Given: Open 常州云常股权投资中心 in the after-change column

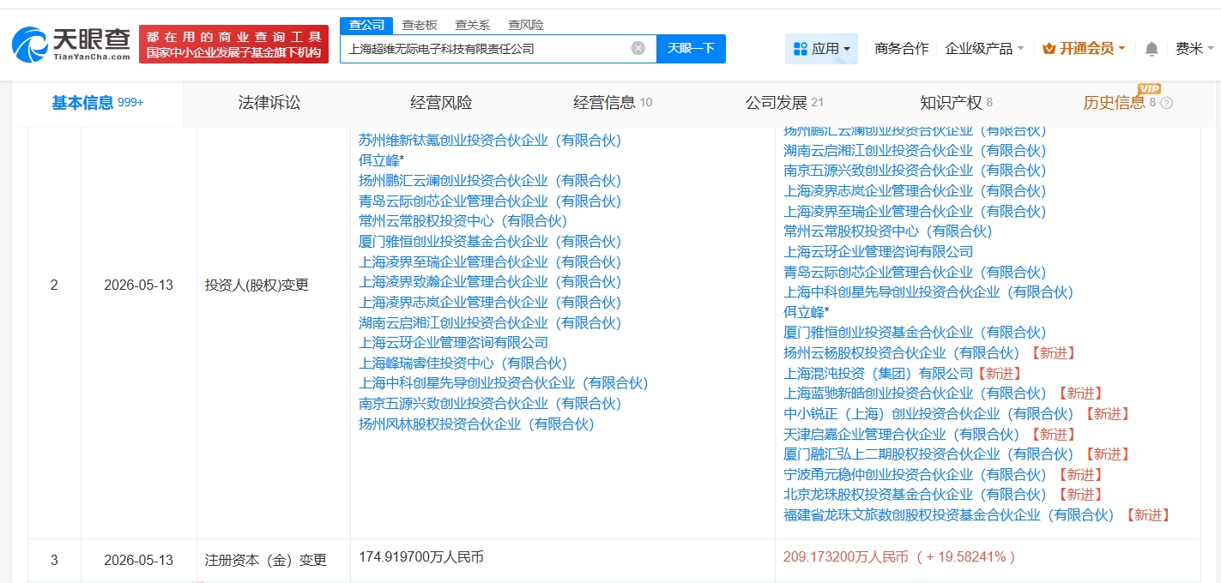Looking at the screenshot, I should pos(888,231).
